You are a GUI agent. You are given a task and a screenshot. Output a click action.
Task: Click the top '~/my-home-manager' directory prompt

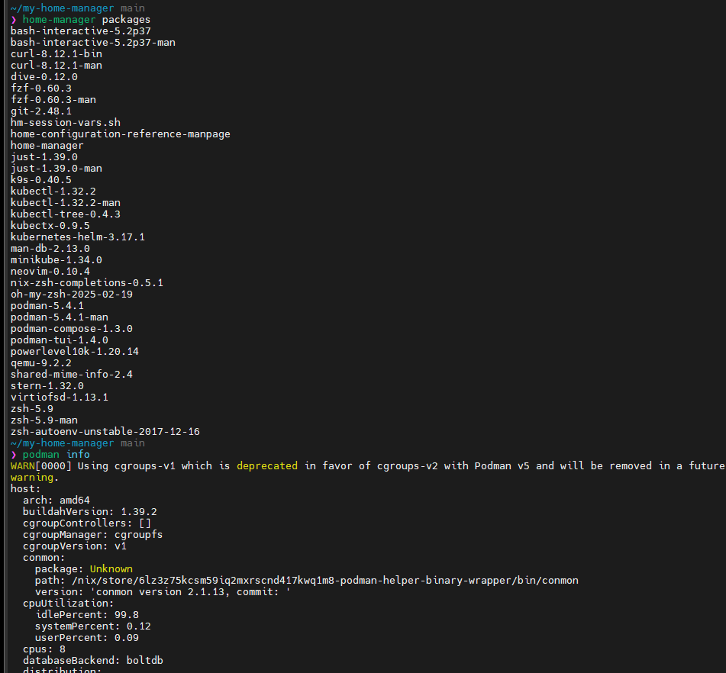point(62,8)
